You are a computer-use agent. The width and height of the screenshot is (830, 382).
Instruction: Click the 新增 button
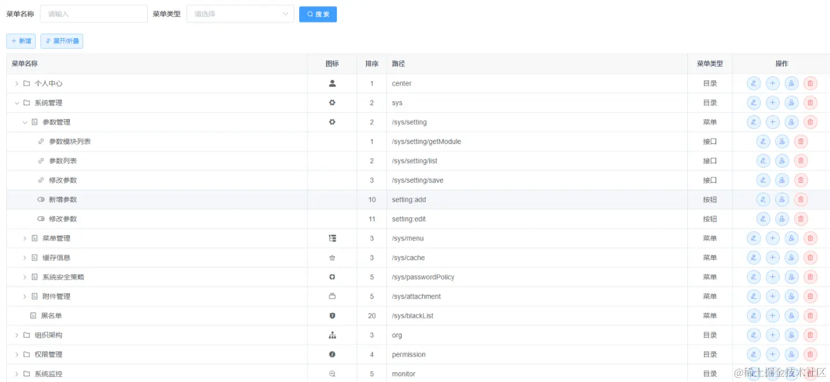coord(21,41)
